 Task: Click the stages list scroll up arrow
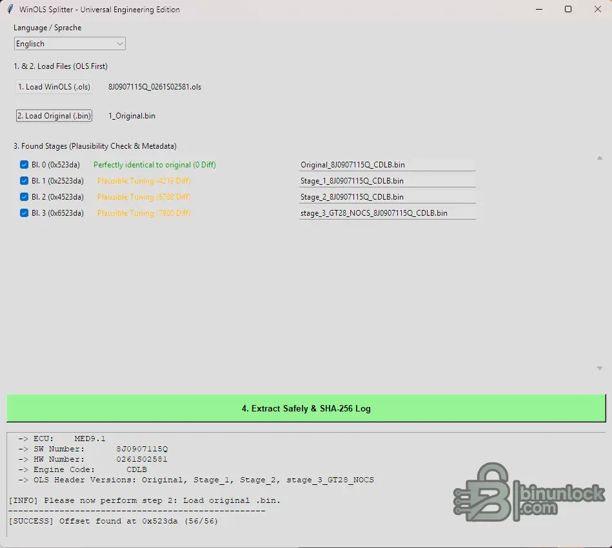600,158
